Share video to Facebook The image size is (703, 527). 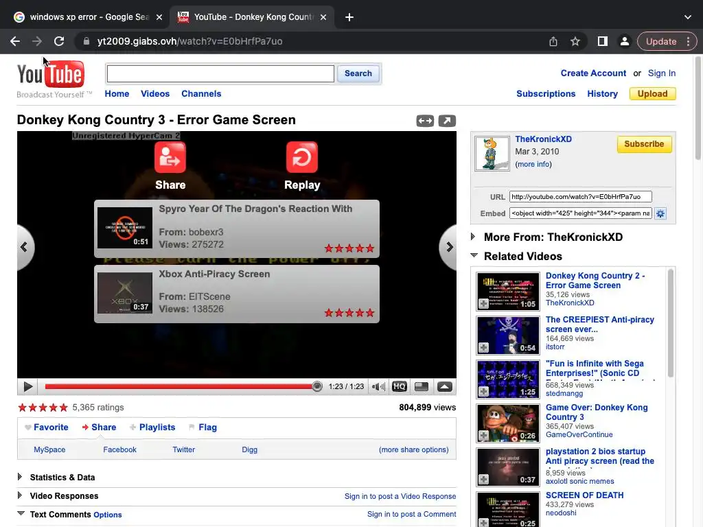point(119,449)
